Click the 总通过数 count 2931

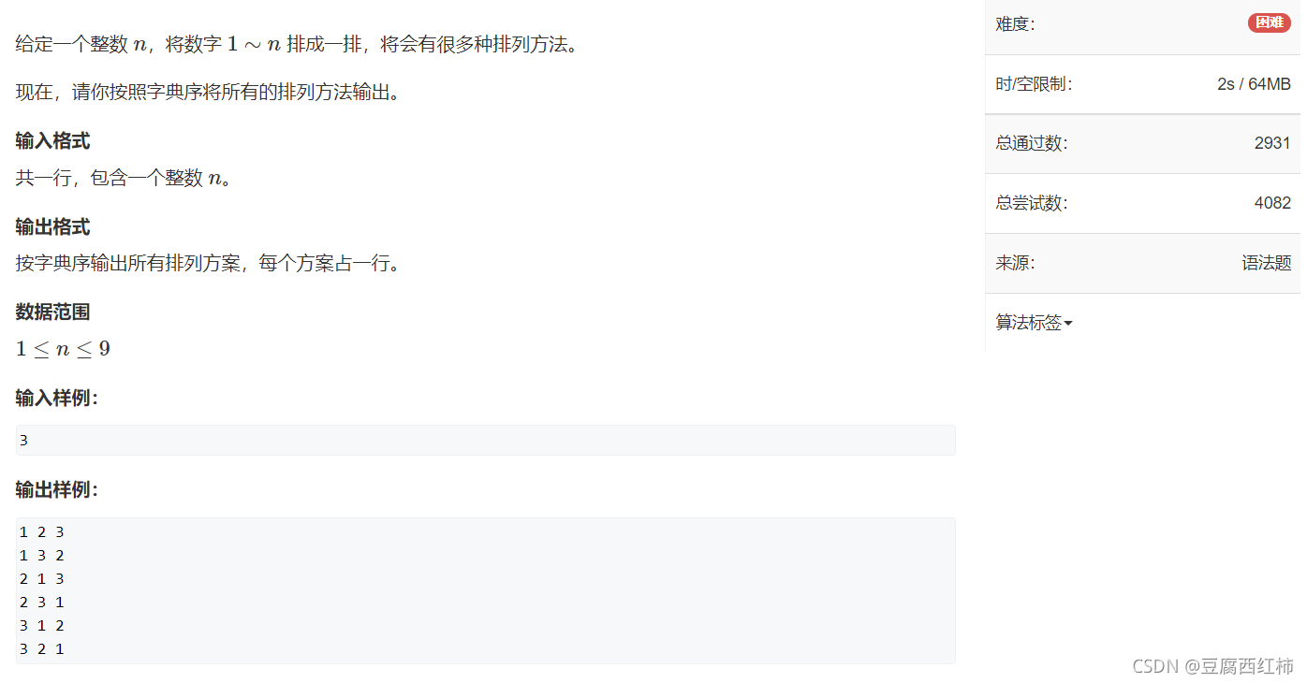click(x=1272, y=143)
